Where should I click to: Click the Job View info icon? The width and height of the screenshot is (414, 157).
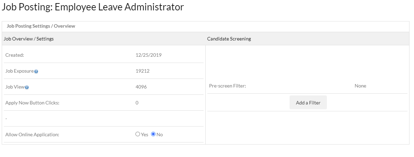coord(27,87)
